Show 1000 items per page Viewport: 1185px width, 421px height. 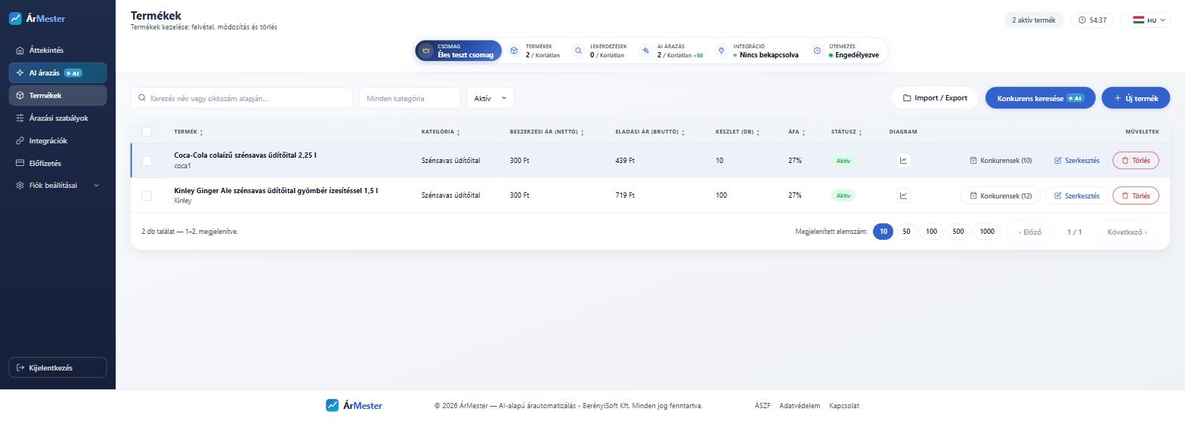(987, 232)
